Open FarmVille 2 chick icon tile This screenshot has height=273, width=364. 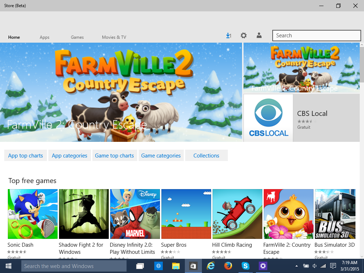[x=289, y=214]
